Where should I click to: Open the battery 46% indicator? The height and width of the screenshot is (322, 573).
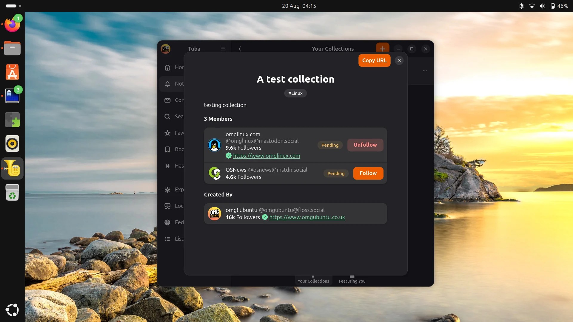(x=559, y=6)
